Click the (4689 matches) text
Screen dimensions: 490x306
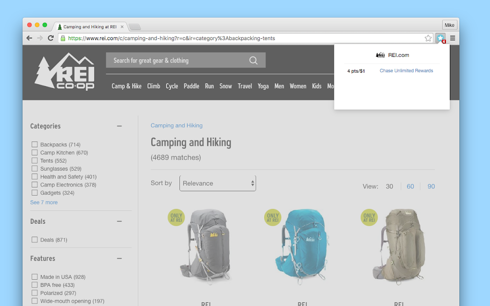[176, 157]
